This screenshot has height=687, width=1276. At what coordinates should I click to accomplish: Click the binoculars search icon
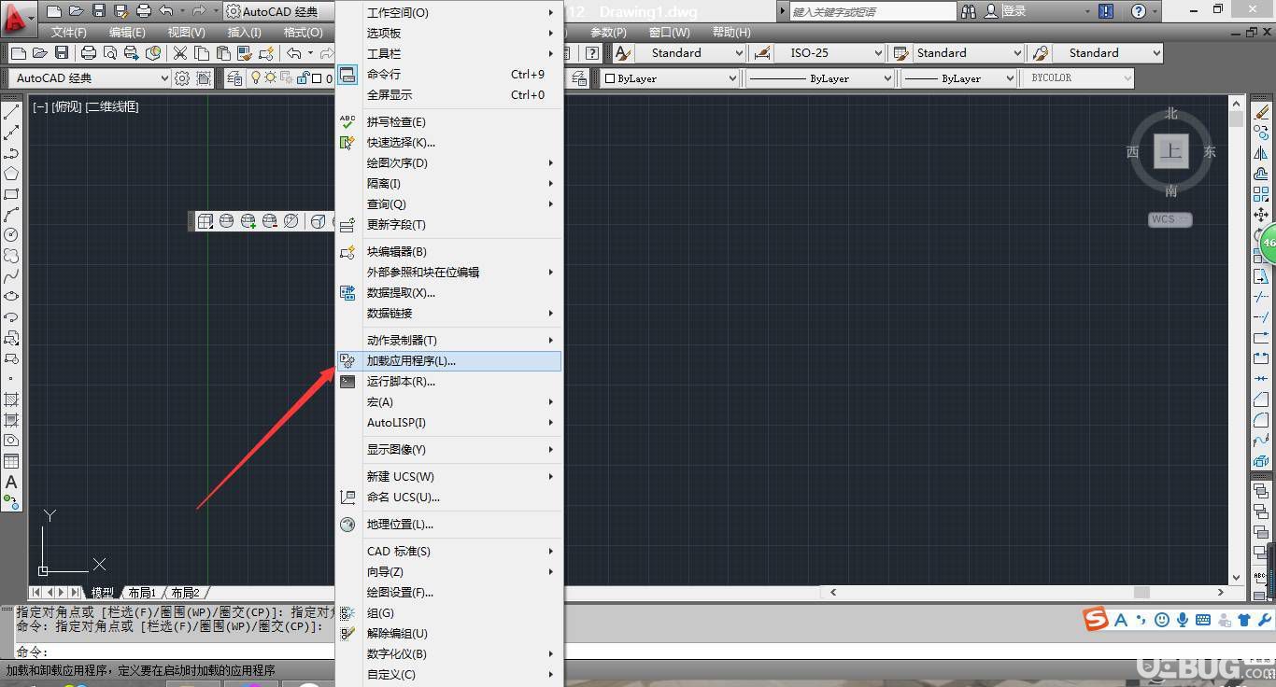(969, 11)
